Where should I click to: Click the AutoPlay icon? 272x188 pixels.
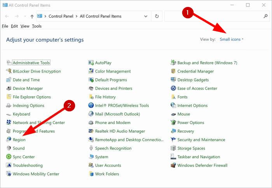[x=91, y=63]
